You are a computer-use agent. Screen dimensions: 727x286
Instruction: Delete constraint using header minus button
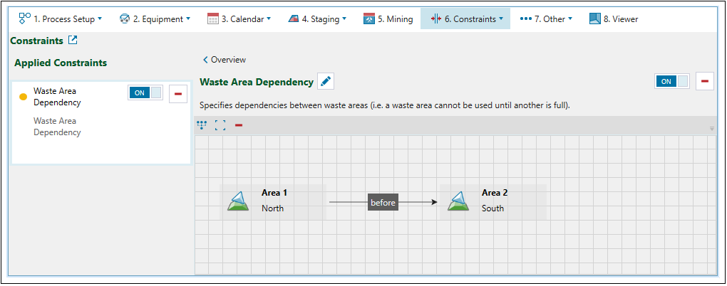point(705,81)
